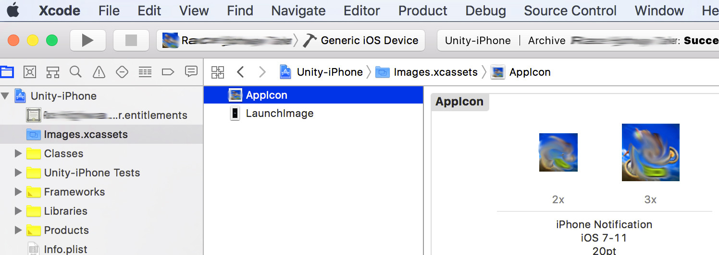Image resolution: width=719 pixels, height=255 pixels.
Task: Open the Project navigator folder icon
Action: (x=7, y=72)
